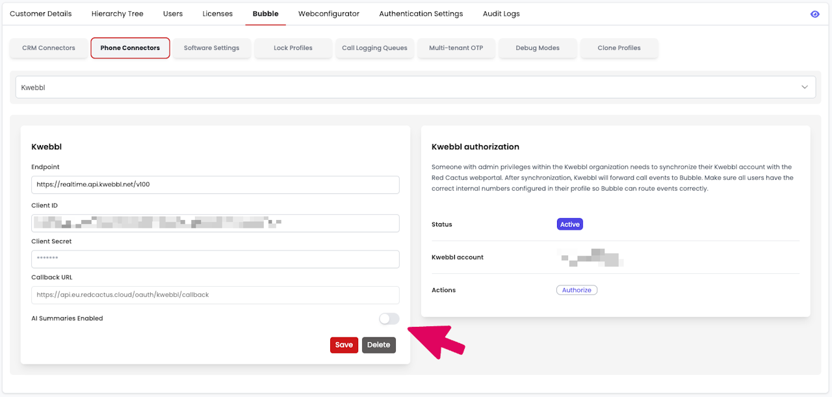
Task: Click the Endpoint input field
Action: click(x=215, y=184)
